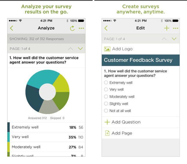Tap the Customer Feedback Survey title
187x164 pixels.
coord(138,60)
